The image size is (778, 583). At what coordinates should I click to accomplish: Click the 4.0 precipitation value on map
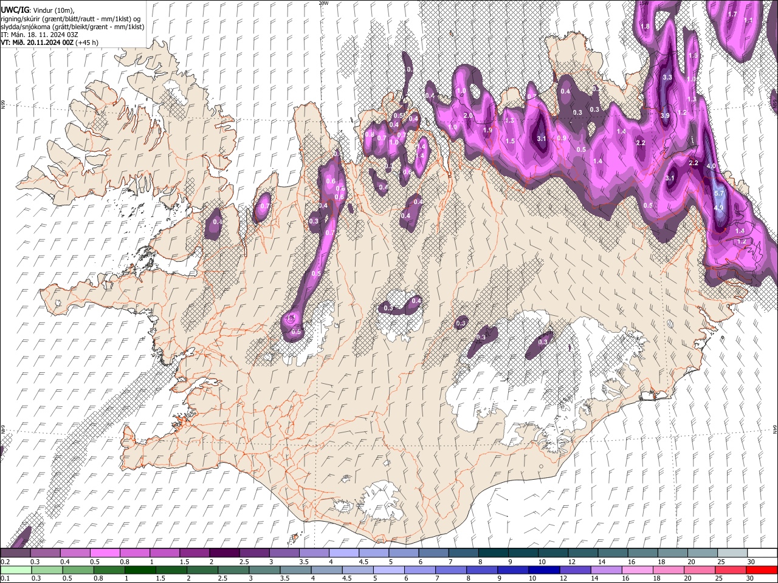[x=712, y=166]
